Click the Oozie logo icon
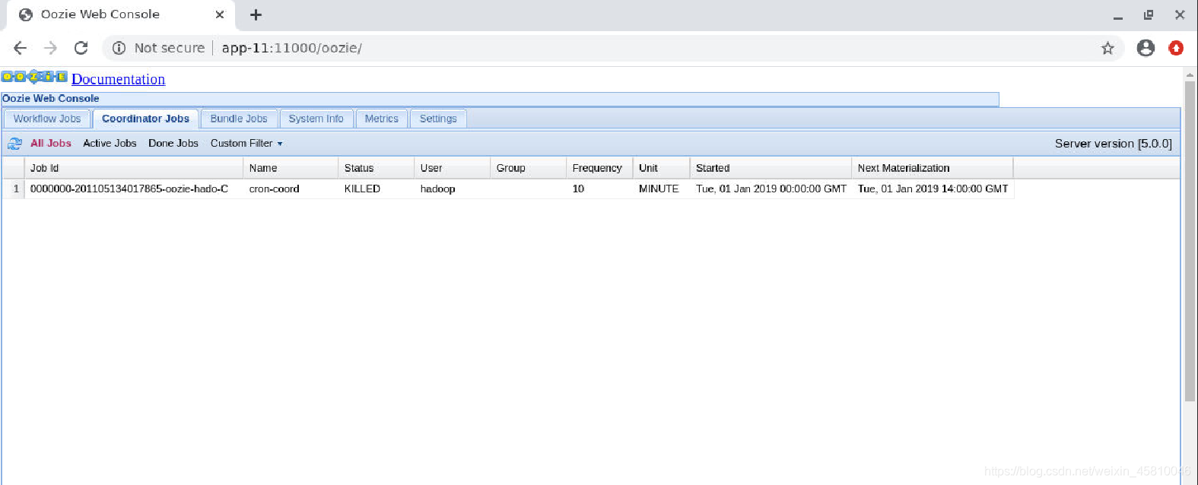Viewport: 1198px width, 485px height. tap(34, 77)
